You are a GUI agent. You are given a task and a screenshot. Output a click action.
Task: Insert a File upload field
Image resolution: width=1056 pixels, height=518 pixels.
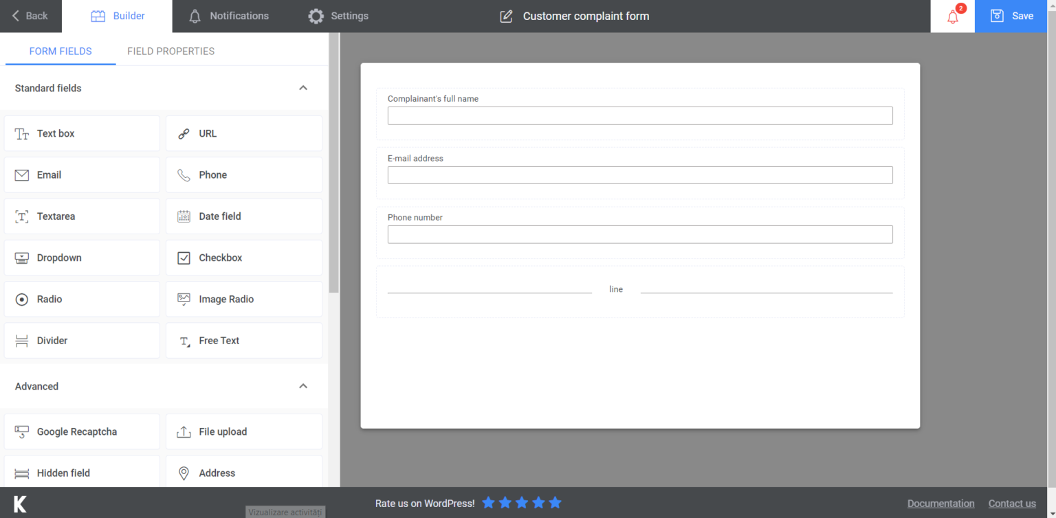click(243, 431)
